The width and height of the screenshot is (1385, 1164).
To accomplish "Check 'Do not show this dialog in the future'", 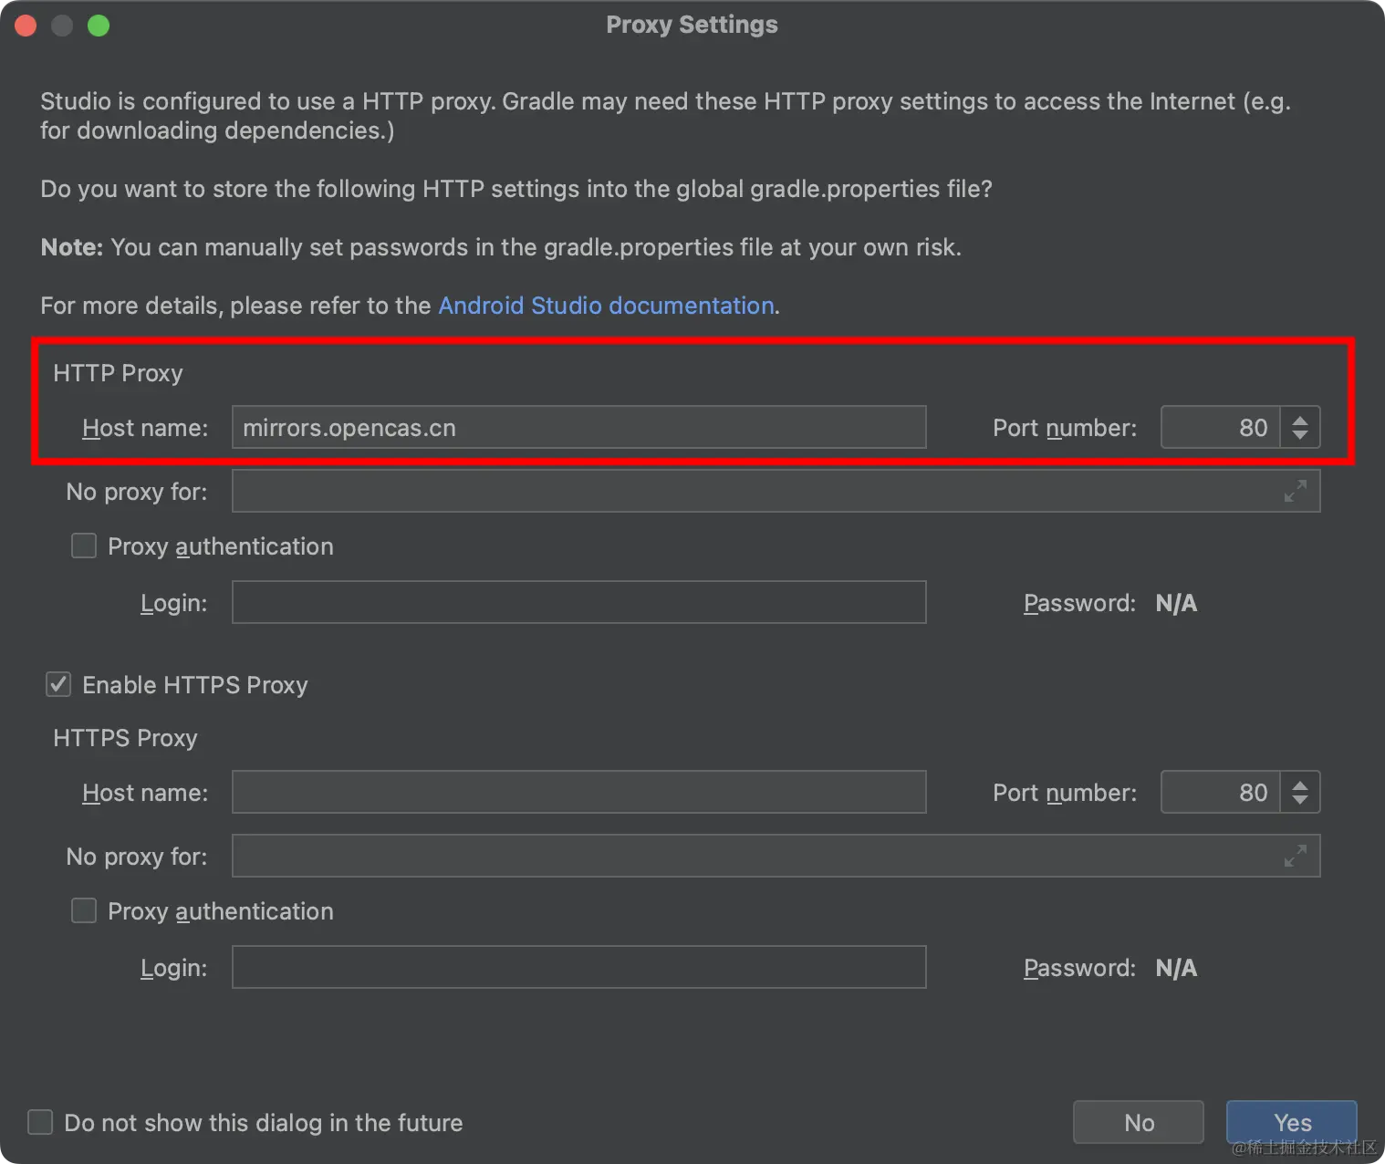I will coord(40,1122).
